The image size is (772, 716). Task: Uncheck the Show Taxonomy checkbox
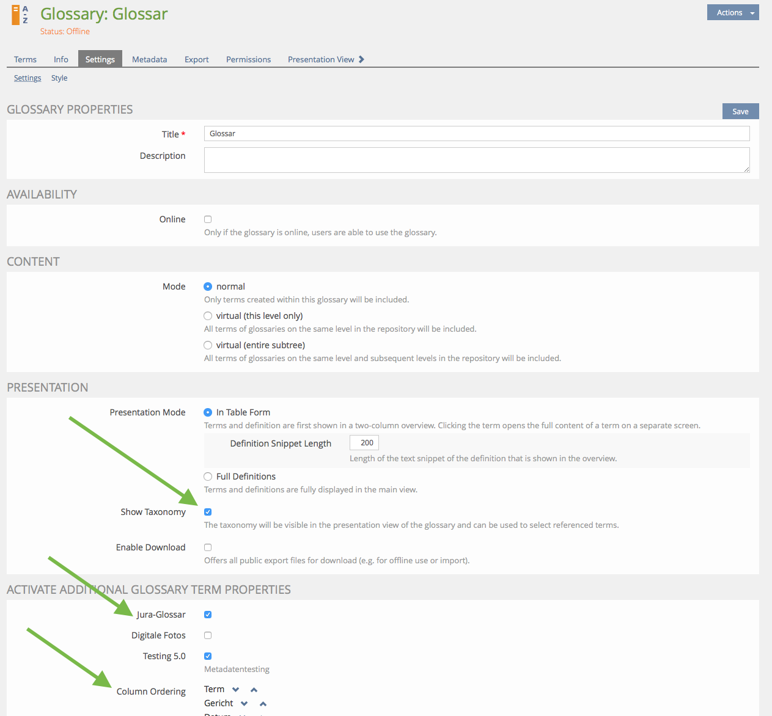[x=208, y=512]
